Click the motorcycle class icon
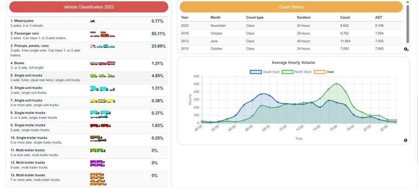 92,21
